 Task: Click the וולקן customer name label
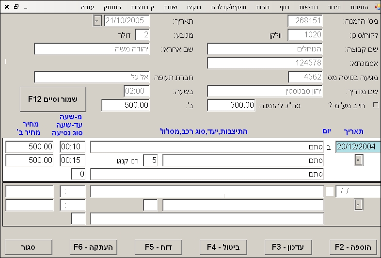[275, 35]
